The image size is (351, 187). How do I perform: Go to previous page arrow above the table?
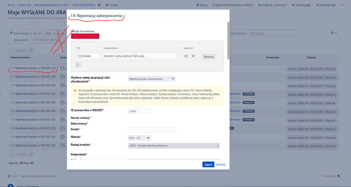pos(11,51)
